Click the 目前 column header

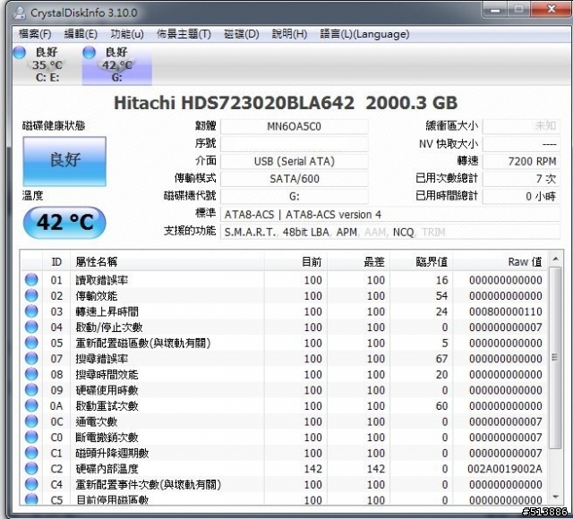[295, 262]
